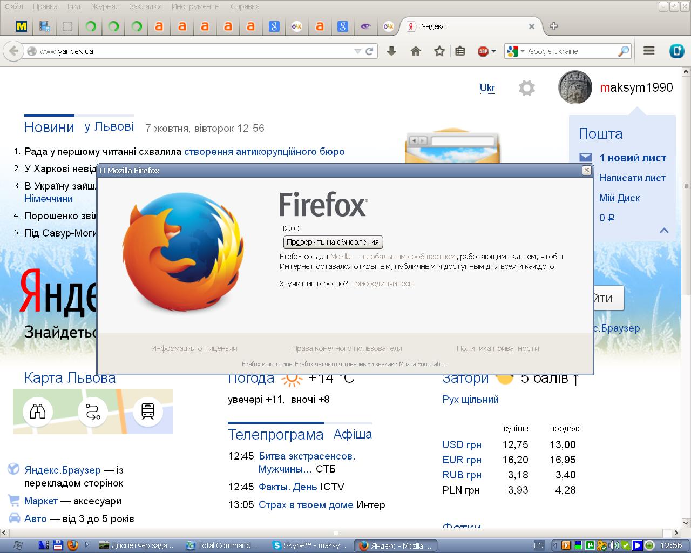This screenshot has width=691, height=553.
Task: Open Yandex settings gear
Action: pyautogui.click(x=526, y=88)
